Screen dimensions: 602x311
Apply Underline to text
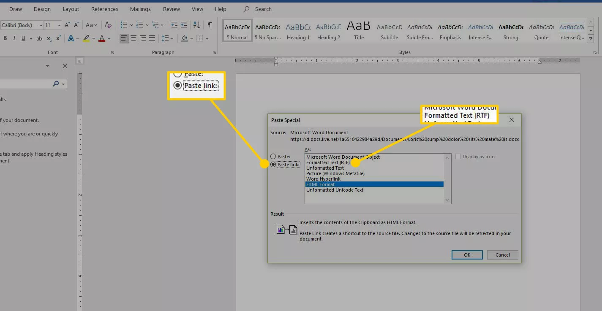tap(23, 38)
